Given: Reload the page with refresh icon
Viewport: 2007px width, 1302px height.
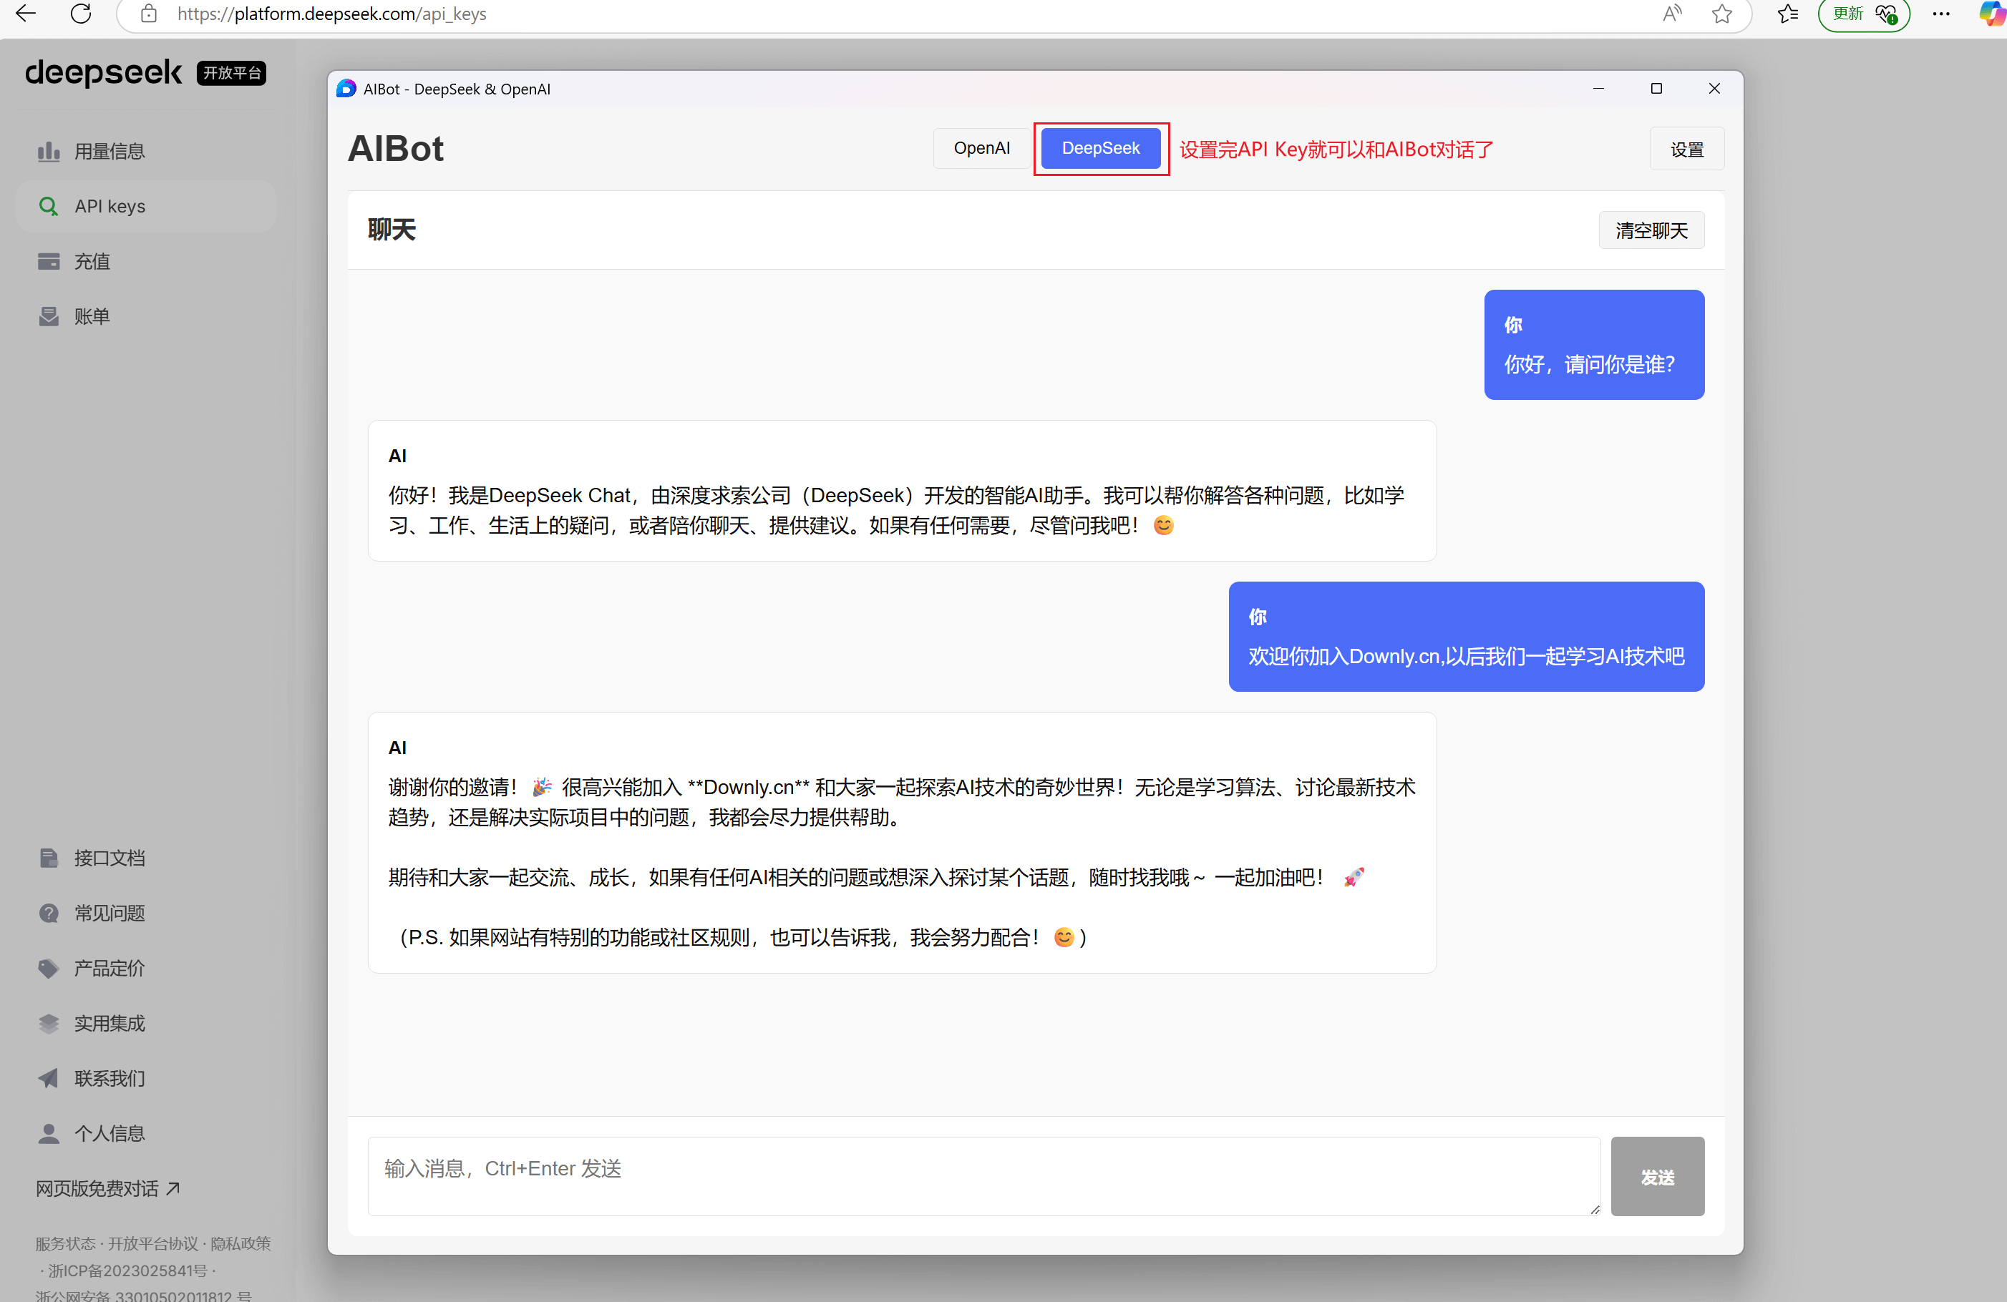Looking at the screenshot, I should pyautogui.click(x=81, y=14).
